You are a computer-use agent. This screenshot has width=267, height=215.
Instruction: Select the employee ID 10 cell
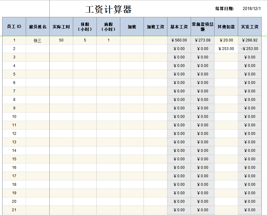point(14,117)
